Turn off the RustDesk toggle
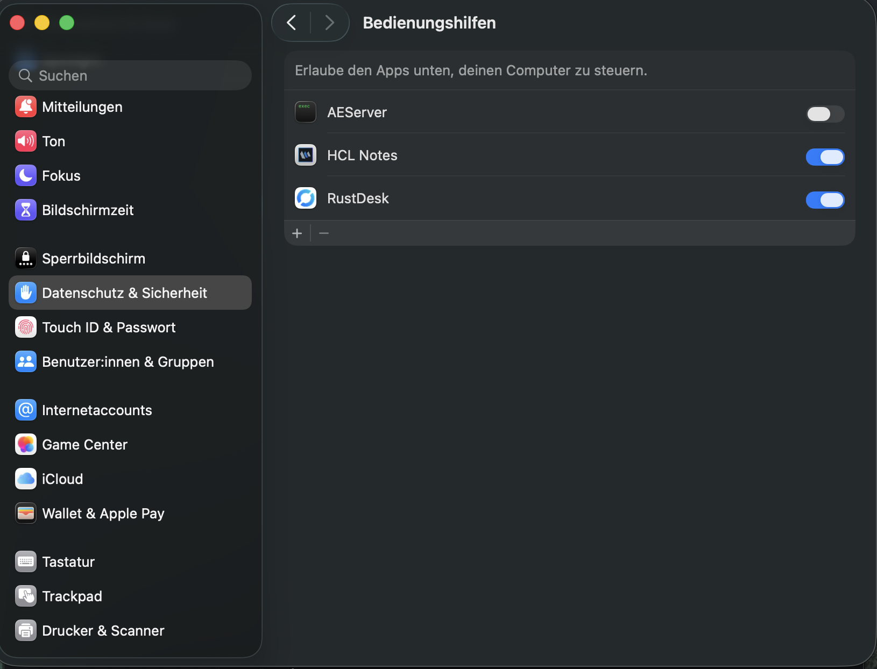The width and height of the screenshot is (877, 669). 825,200
